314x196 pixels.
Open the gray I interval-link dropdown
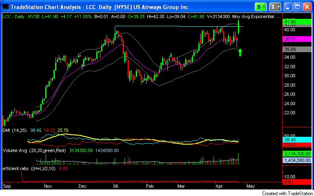(275, 7)
